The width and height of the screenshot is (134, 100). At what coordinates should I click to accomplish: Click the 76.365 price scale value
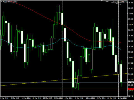(x=131, y=36)
